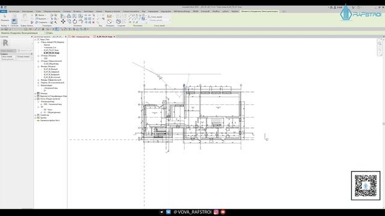Image resolution: width=385 pixels, height=216 pixels.
Task: Select sheet 01 - Общие данные
Action: click(x=52, y=112)
